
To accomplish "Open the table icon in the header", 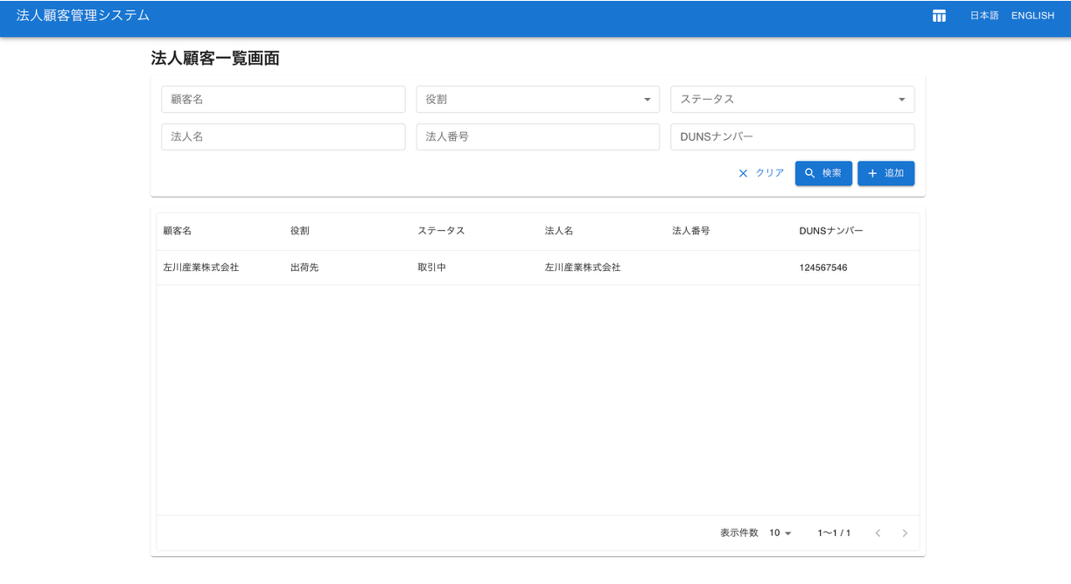I will tap(939, 16).
